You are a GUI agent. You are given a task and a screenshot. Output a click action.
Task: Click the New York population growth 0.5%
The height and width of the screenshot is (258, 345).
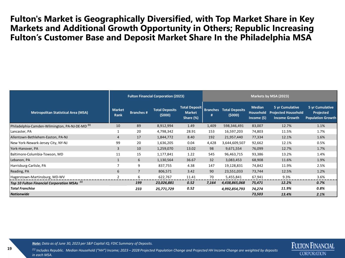tap(321, 143)
